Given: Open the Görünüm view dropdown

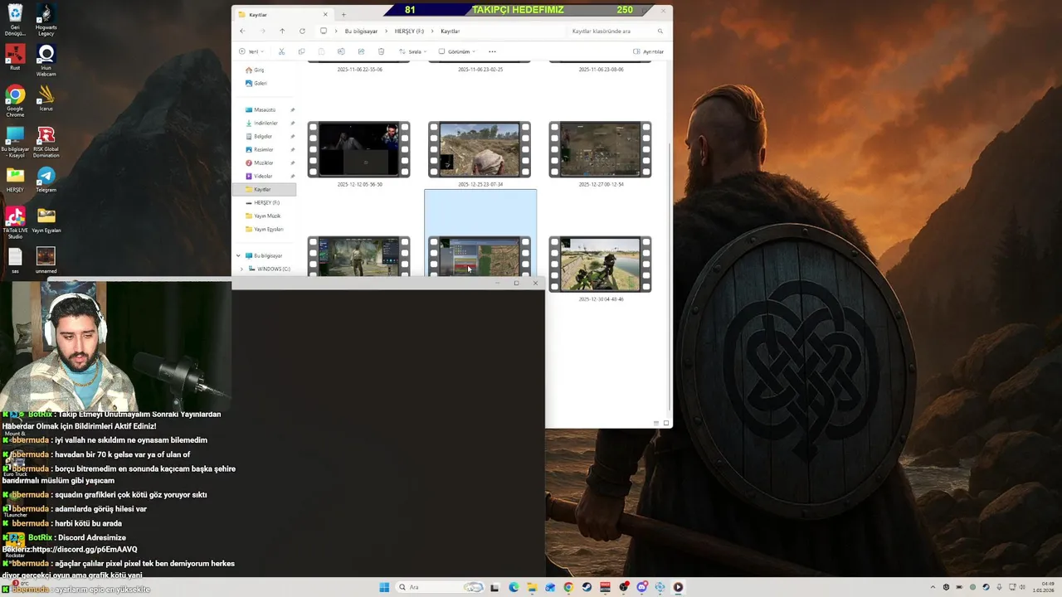Looking at the screenshot, I should point(457,51).
